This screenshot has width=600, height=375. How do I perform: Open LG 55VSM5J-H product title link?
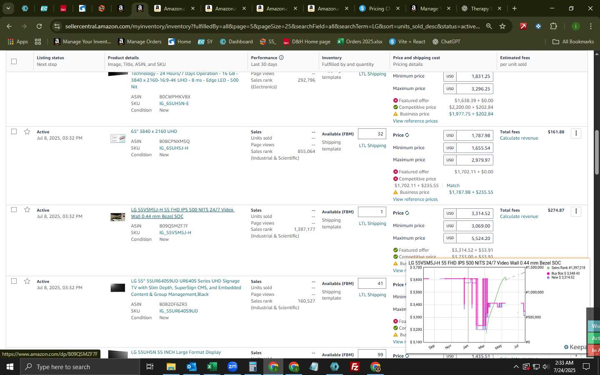click(182, 213)
